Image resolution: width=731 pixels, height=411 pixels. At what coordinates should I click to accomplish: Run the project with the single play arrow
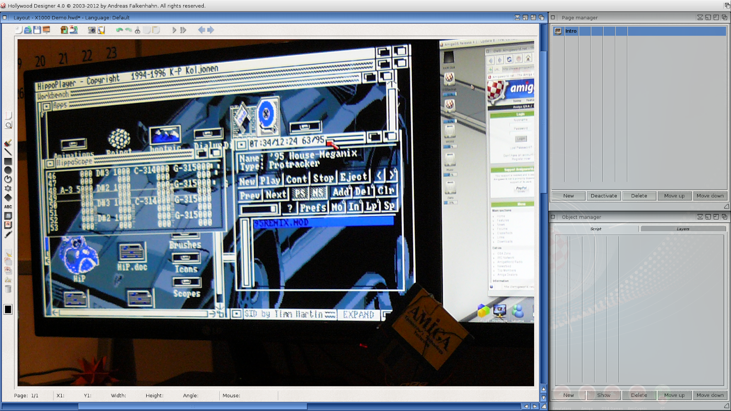[x=174, y=30]
